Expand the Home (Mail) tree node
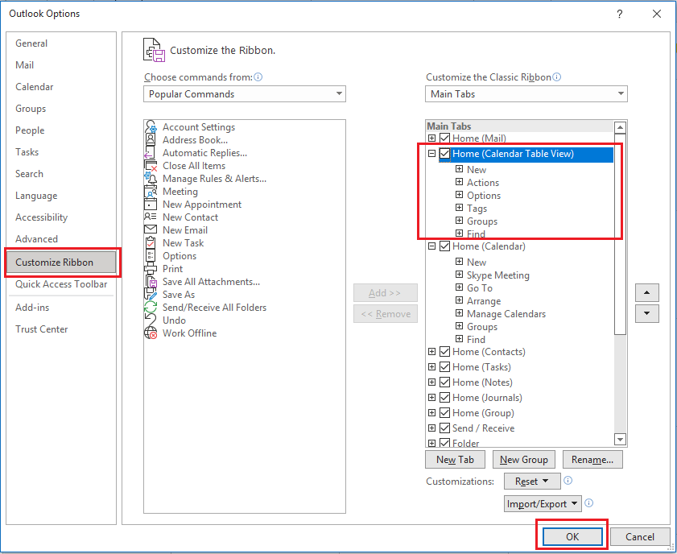This screenshot has width=677, height=554. click(x=431, y=138)
